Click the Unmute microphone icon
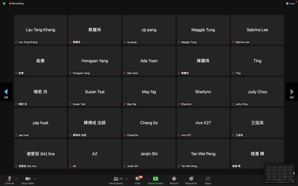Image resolution: width=298 pixels, height=186 pixels. click(9, 179)
